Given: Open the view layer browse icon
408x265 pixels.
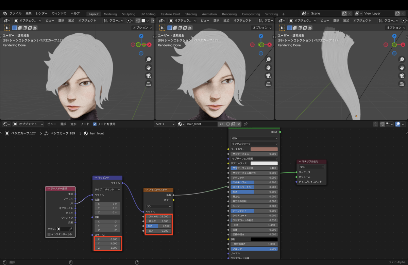Looking at the screenshot, I should 358,14.
